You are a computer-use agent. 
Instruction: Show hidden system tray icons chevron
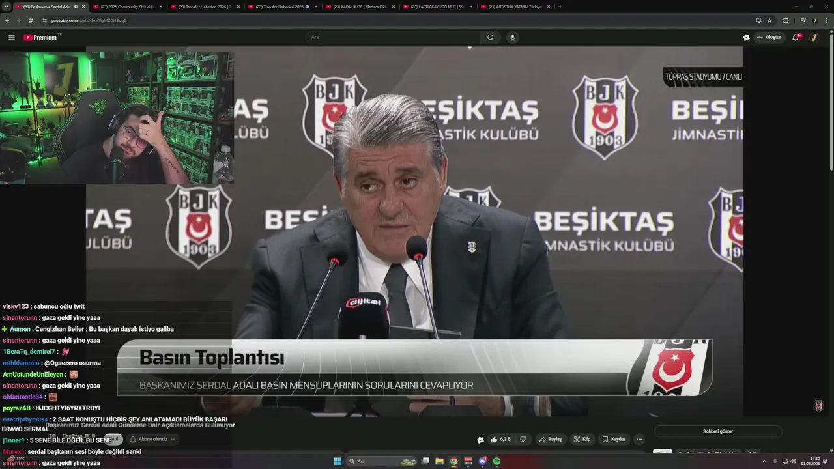tap(764, 461)
